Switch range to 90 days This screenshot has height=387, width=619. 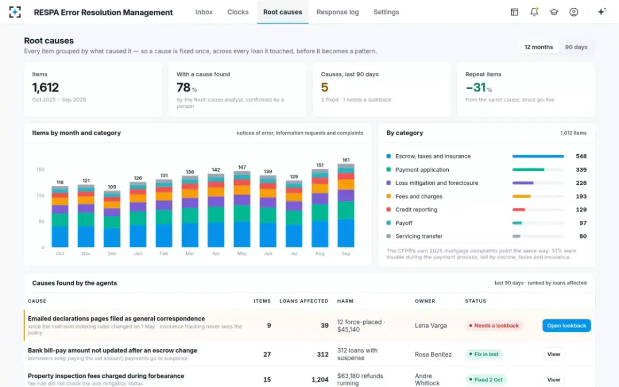pyautogui.click(x=576, y=47)
